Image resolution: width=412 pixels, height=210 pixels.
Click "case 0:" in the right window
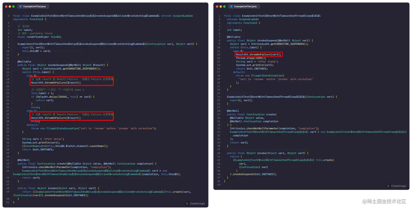pyautogui.click(x=238, y=51)
